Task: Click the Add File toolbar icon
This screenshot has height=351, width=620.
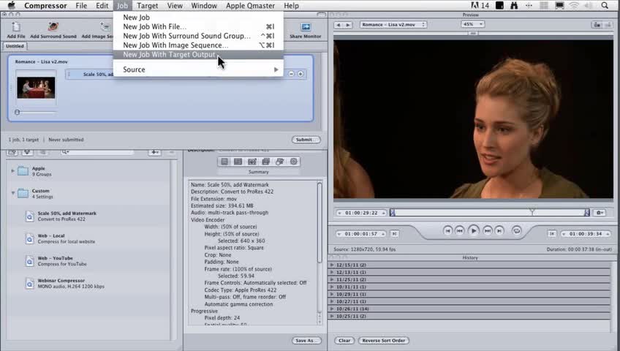Action: click(x=16, y=30)
